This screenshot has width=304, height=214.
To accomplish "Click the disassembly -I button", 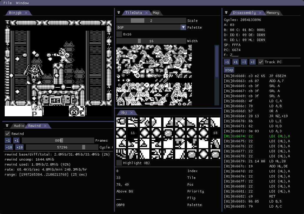I will (x=244, y=62).
